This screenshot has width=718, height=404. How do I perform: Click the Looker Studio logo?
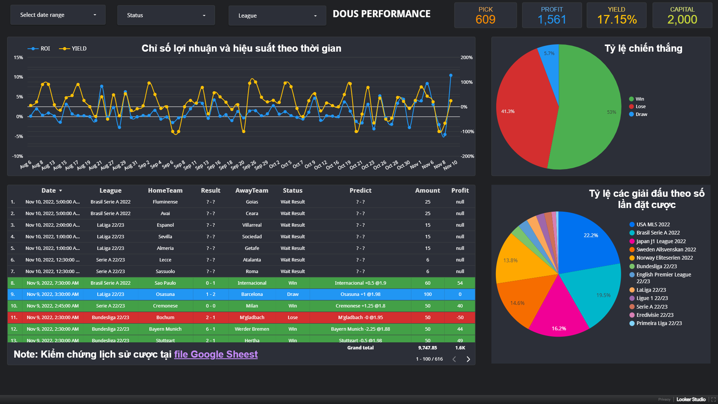pyautogui.click(x=691, y=400)
